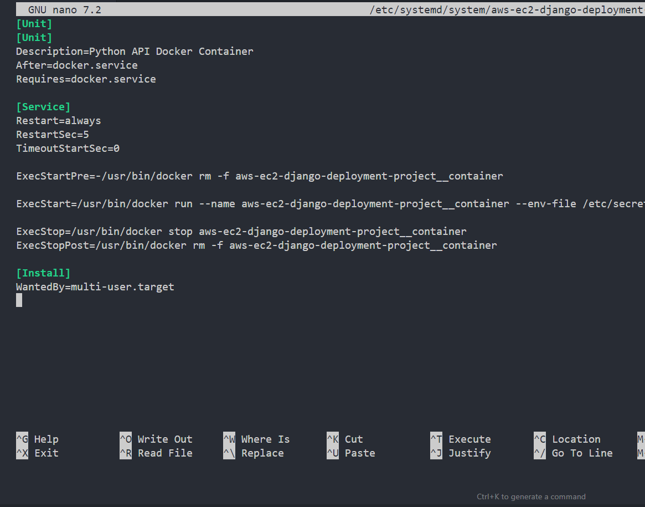Click the Description=Python API Docker Container line
Image resolution: width=645 pixels, height=507 pixels.
tap(135, 51)
